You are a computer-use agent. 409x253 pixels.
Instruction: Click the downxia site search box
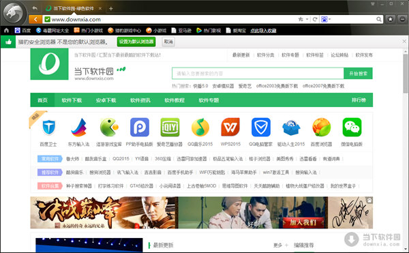coord(258,74)
